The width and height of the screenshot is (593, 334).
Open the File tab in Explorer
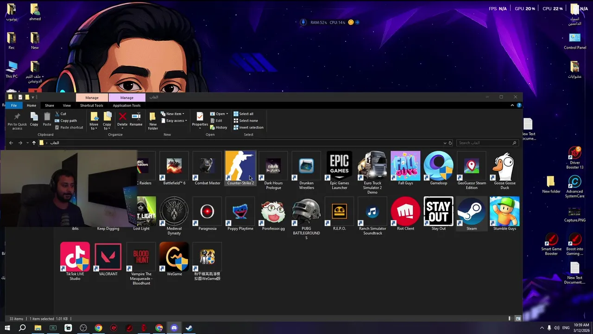tap(14, 105)
